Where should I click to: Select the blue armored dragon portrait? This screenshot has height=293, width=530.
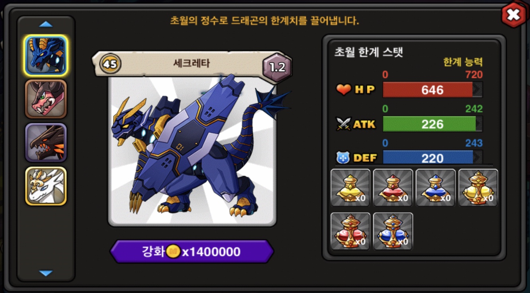pos(46,56)
